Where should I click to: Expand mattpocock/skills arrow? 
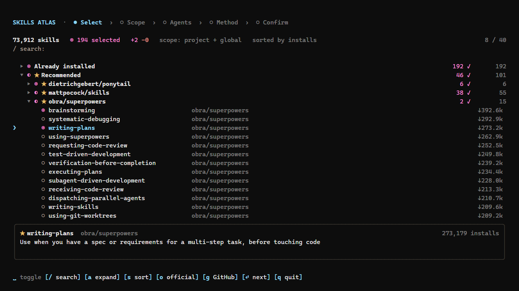pos(29,93)
